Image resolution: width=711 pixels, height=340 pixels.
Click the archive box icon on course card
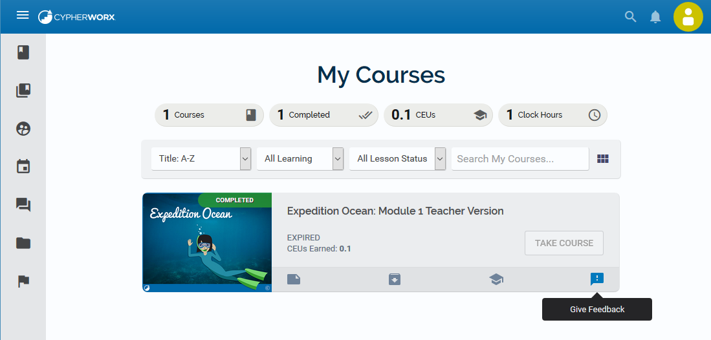[395, 279]
